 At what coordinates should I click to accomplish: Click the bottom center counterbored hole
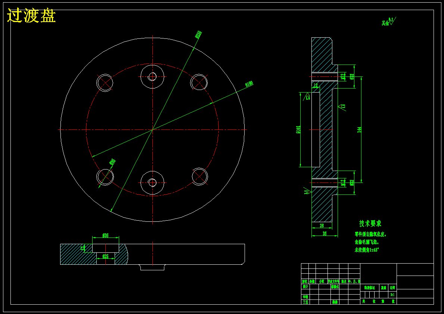153,183
